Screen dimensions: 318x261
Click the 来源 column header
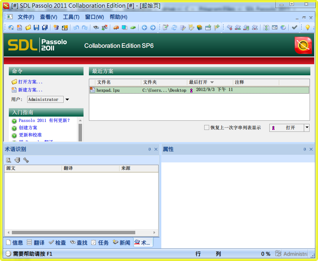tap(139, 169)
